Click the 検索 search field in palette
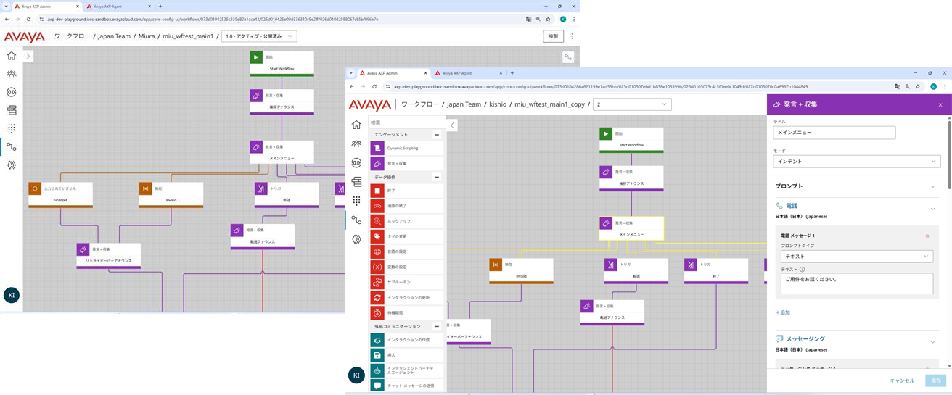The image size is (952, 395). (406, 122)
